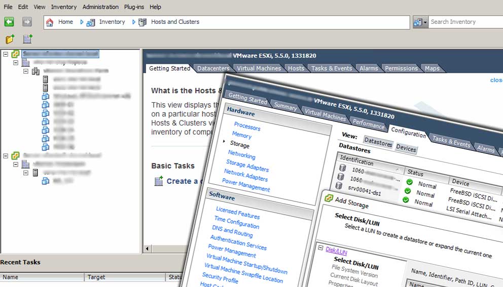Open dropdown arrow after Inventory breadcrumb
This screenshot has width=503, height=287.
134,22
